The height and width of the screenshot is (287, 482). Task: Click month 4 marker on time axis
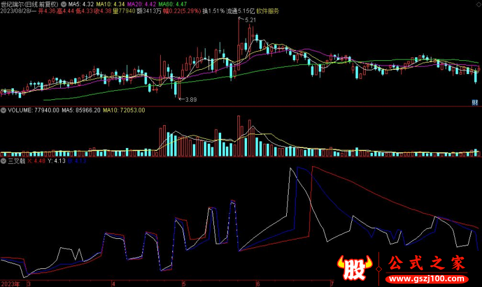(113, 284)
